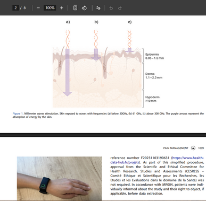Click the PAIN MANAGEMENT journal logo icon
This screenshot has height=201, width=206.
(193, 148)
